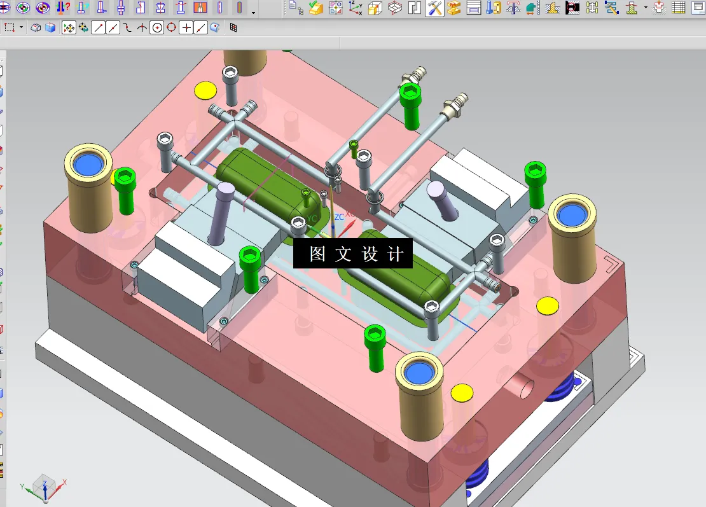The width and height of the screenshot is (706, 507).
Task: Click the Initialize Project icon
Action: coord(296,7)
